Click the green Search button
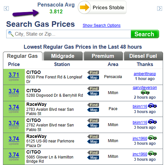Viewport: 165px width, 165px height. point(145,34)
